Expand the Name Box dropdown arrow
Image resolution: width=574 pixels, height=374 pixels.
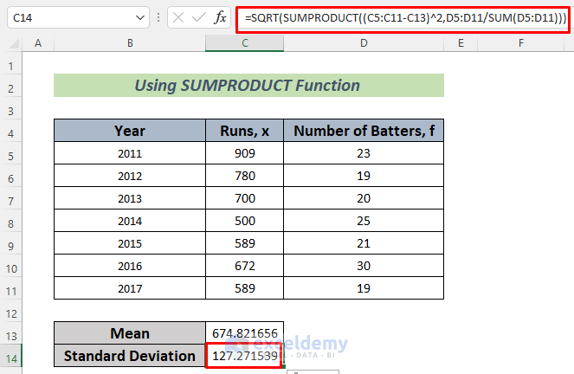(x=141, y=17)
